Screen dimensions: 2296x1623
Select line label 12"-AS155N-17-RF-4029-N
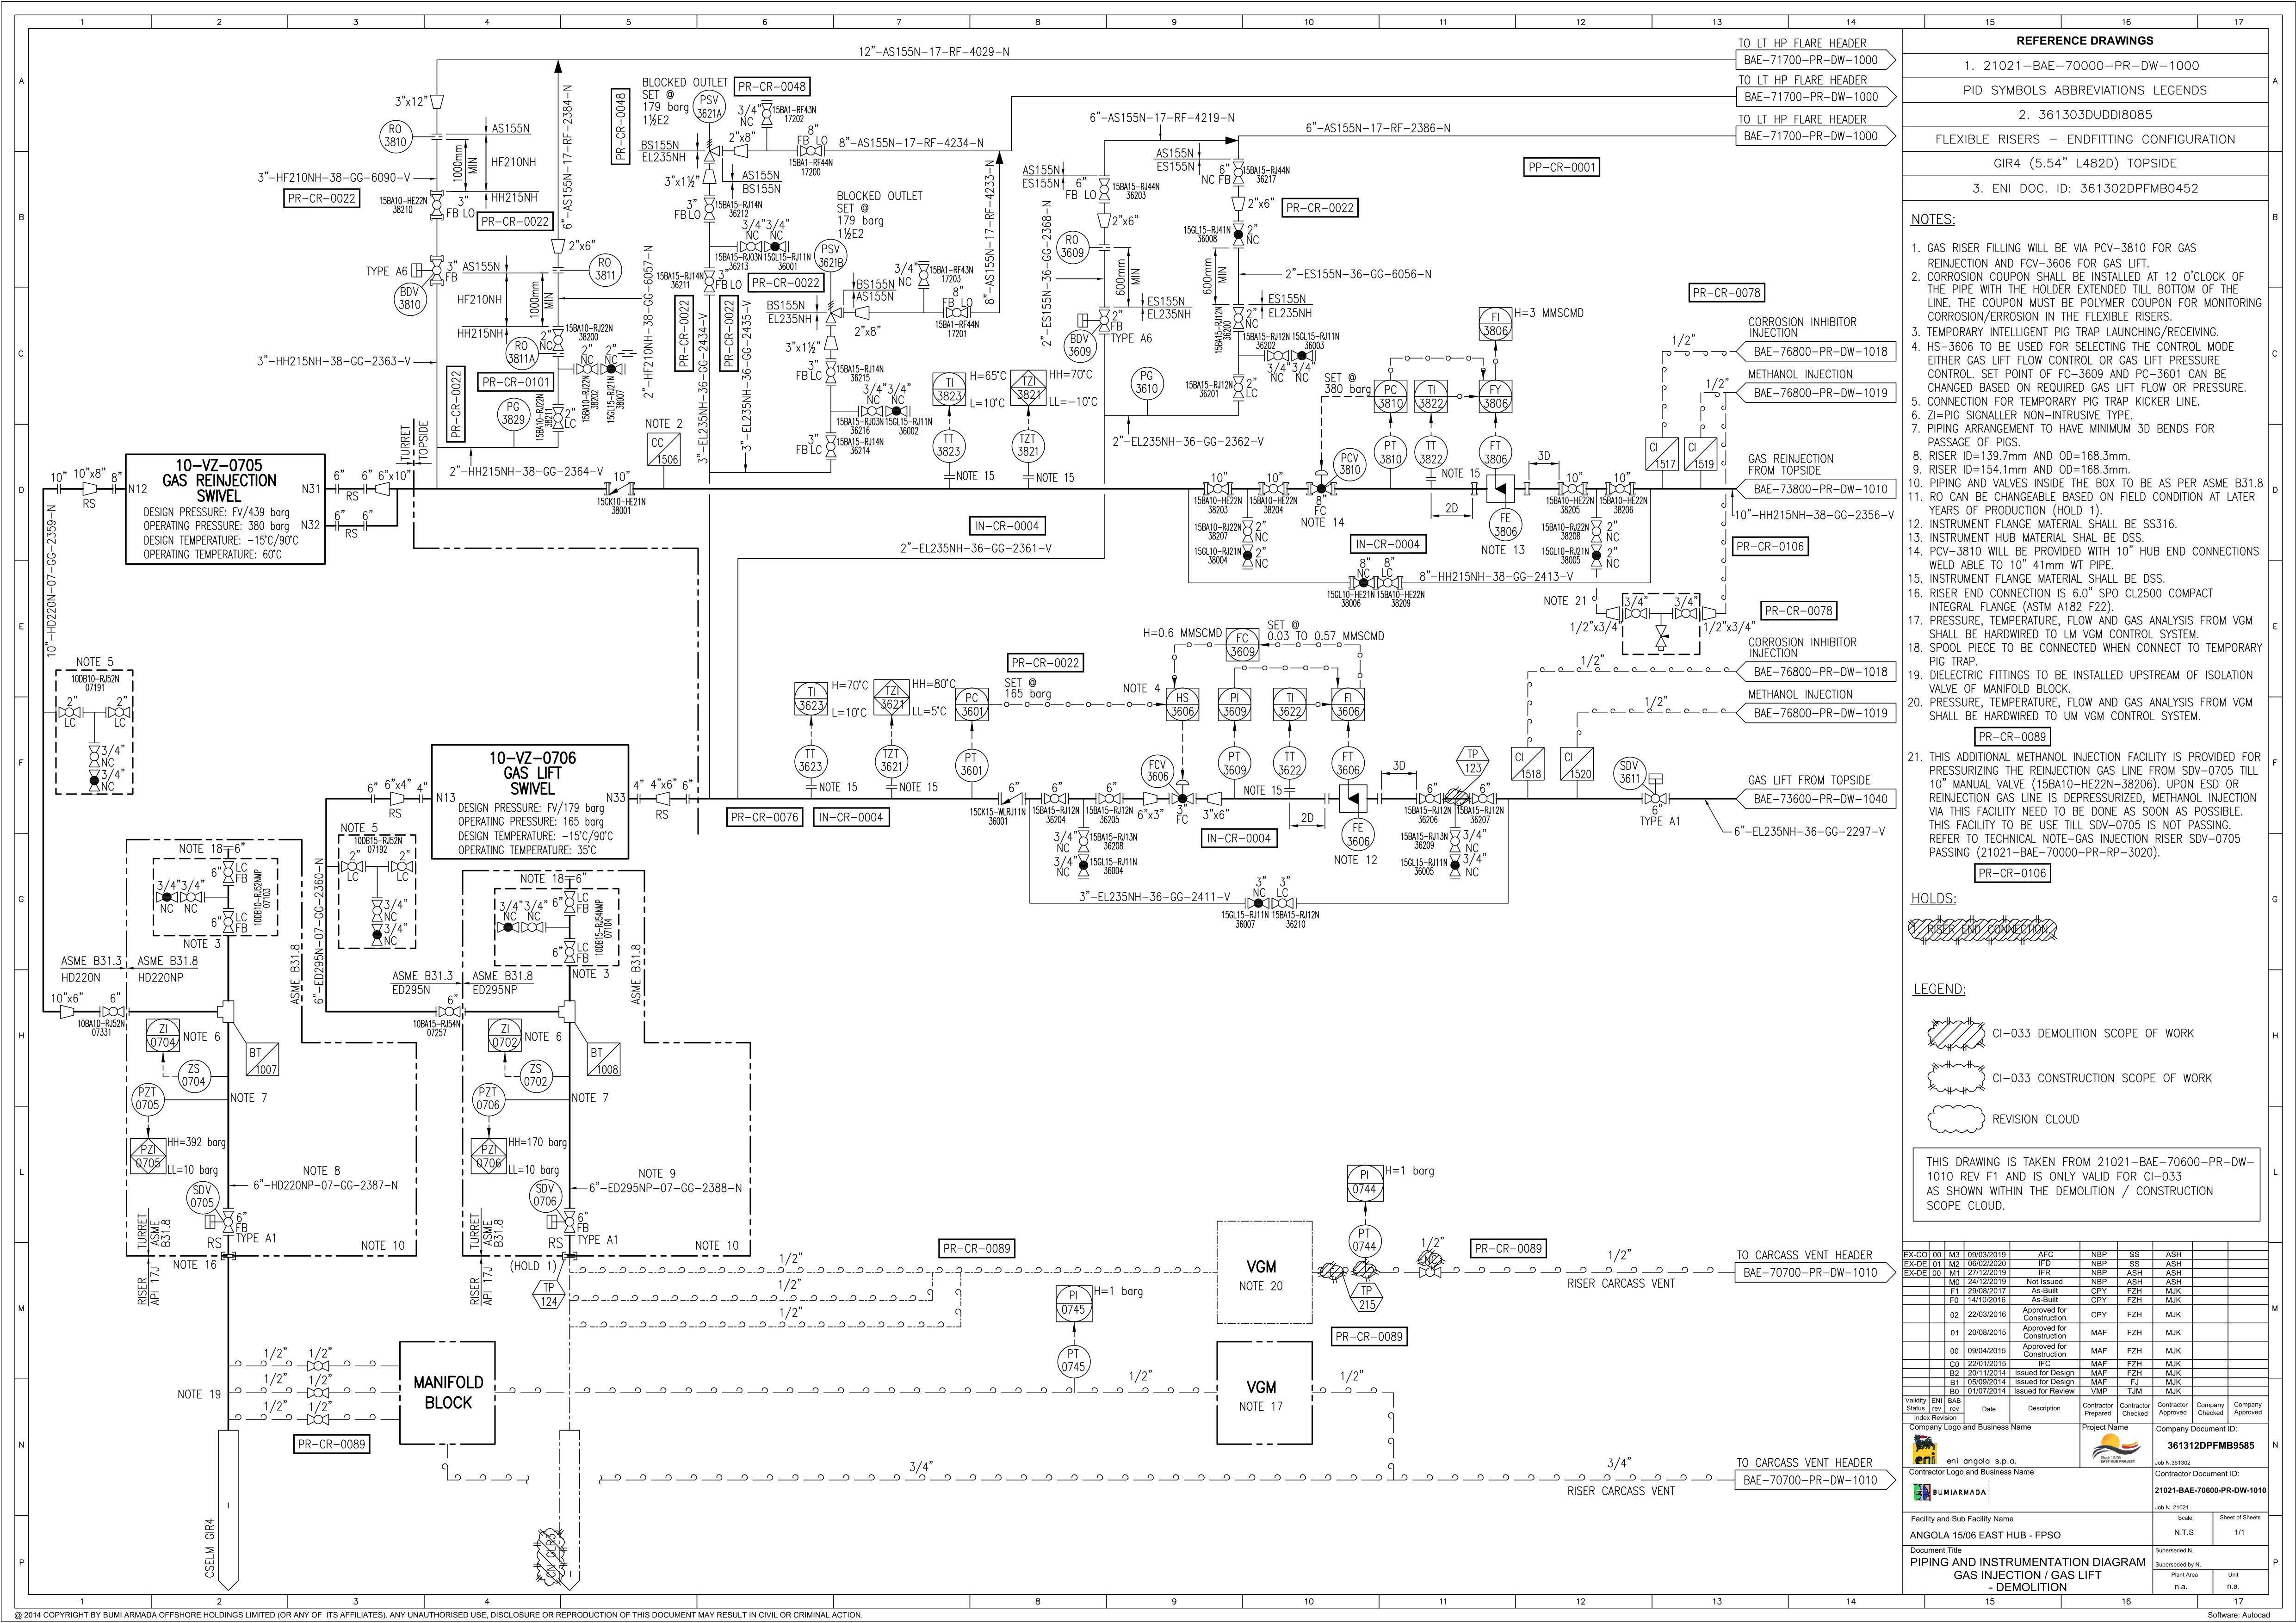tap(935, 52)
